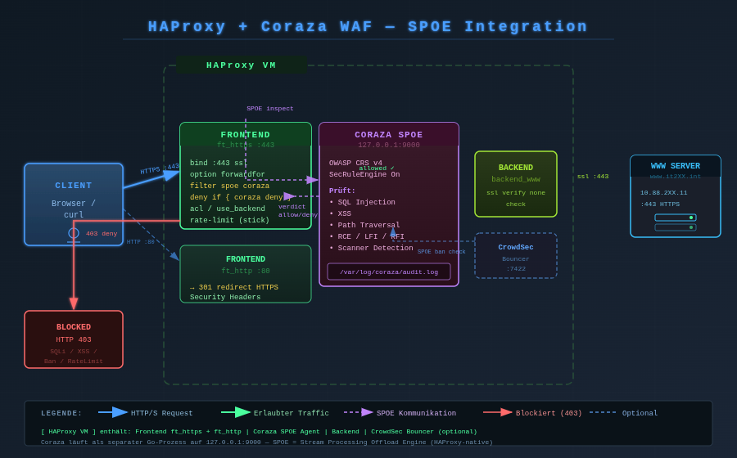Click the bind :443 ssl line
737x458 pixels.
point(219,163)
